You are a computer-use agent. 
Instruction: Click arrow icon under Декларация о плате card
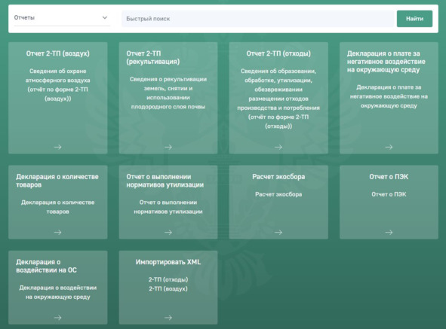[x=389, y=147]
